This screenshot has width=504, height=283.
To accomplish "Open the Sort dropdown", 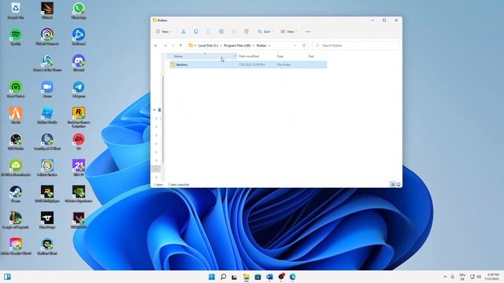I will pos(265,31).
